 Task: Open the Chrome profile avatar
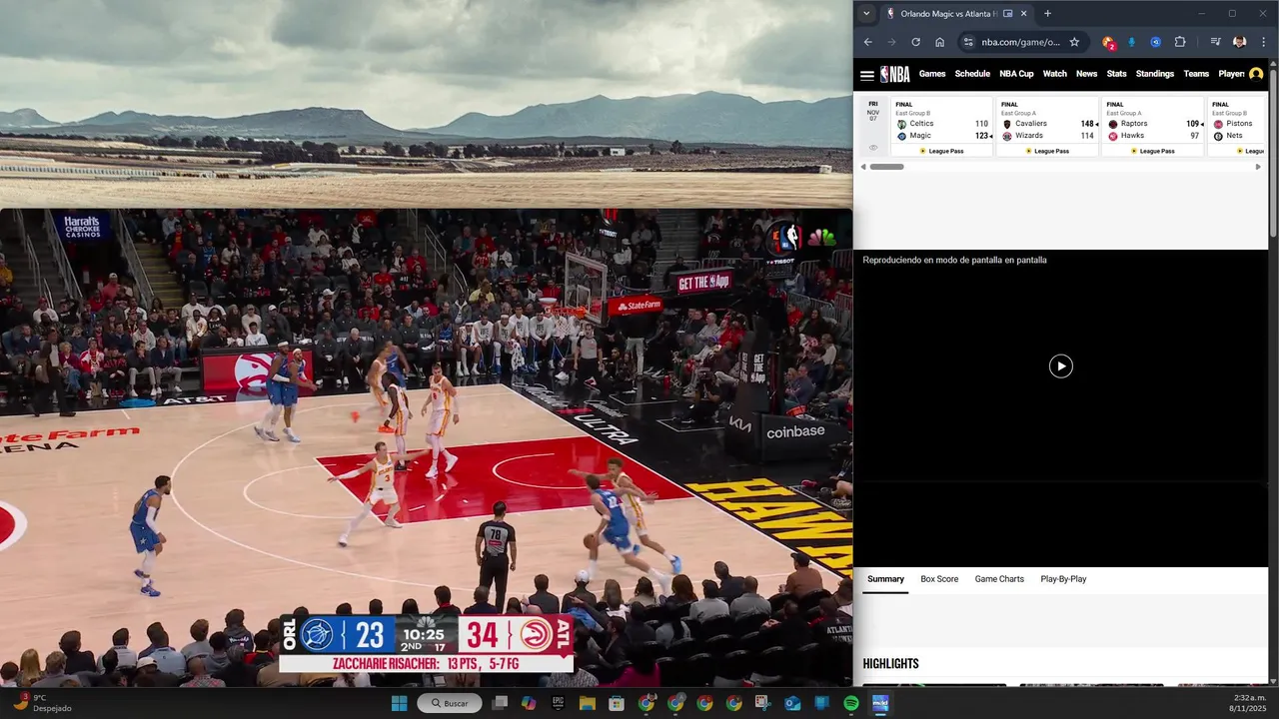click(1239, 42)
